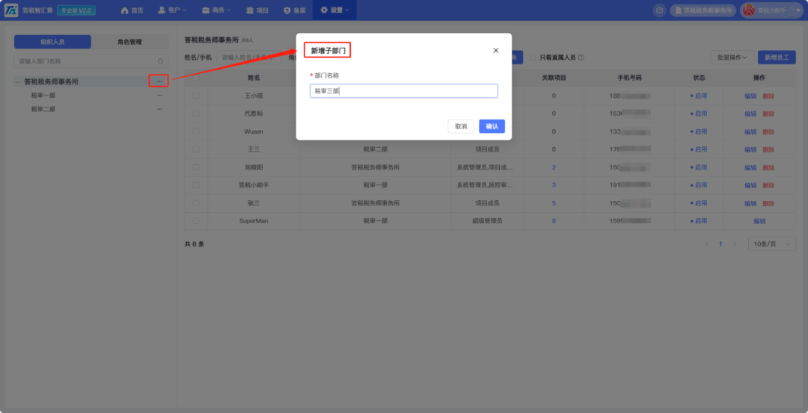This screenshot has height=413, width=808.
Task: Open the 项目 navigation item
Action: [257, 10]
